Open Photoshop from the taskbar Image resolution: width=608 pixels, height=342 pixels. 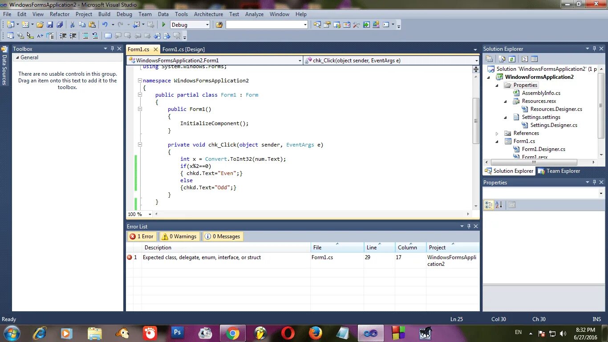click(x=178, y=333)
